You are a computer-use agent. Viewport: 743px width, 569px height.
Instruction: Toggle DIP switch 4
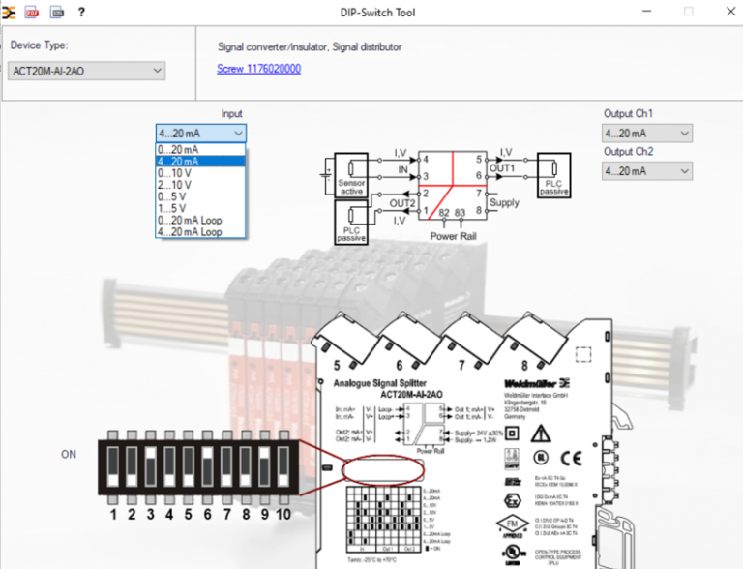point(169,466)
